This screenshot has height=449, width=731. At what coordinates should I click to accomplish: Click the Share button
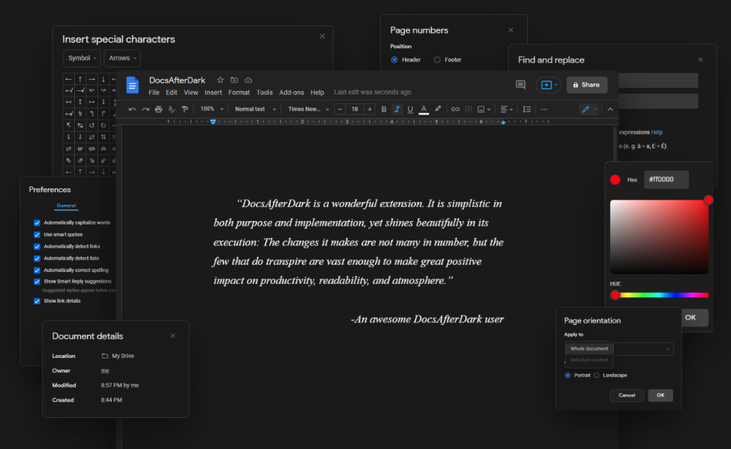(587, 85)
